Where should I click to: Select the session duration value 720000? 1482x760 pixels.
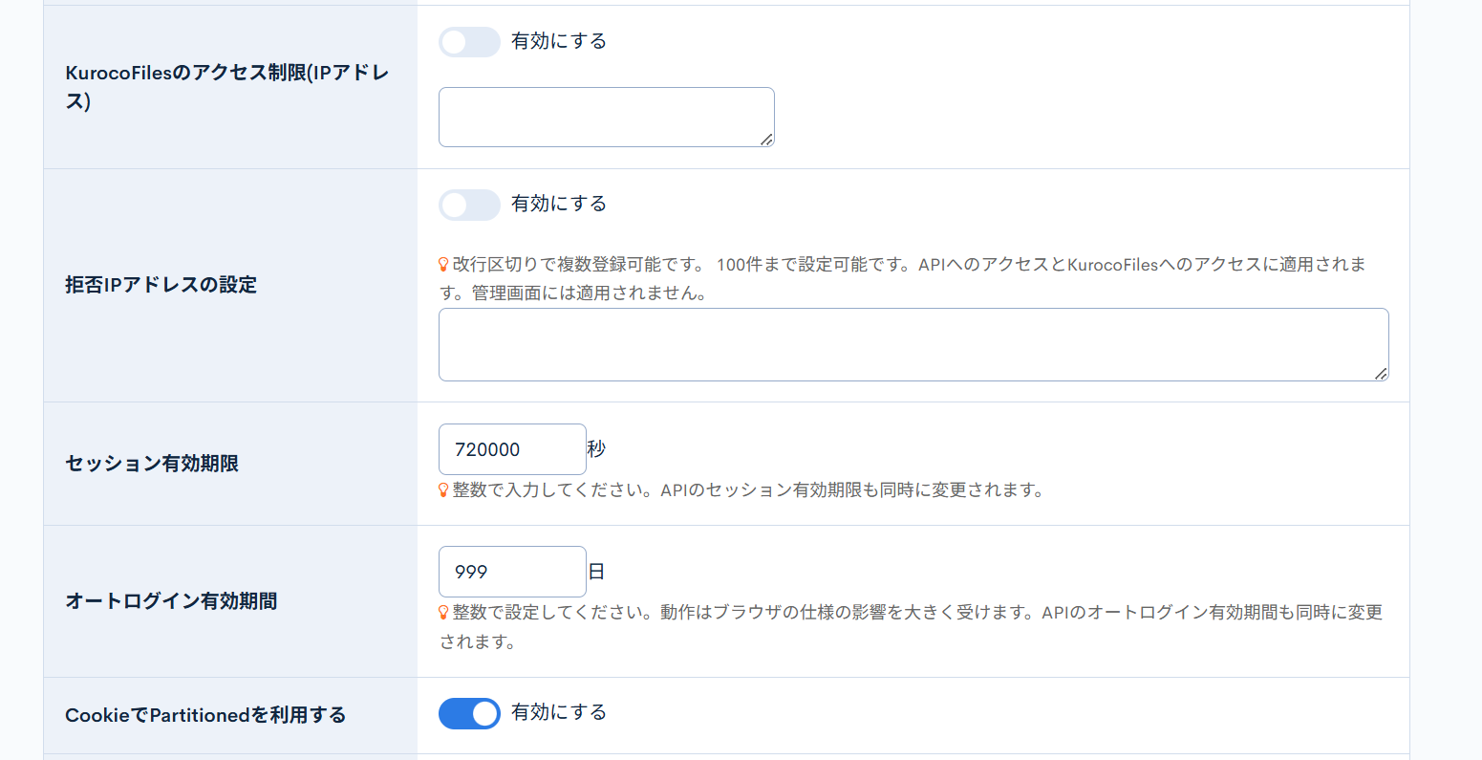click(x=512, y=448)
